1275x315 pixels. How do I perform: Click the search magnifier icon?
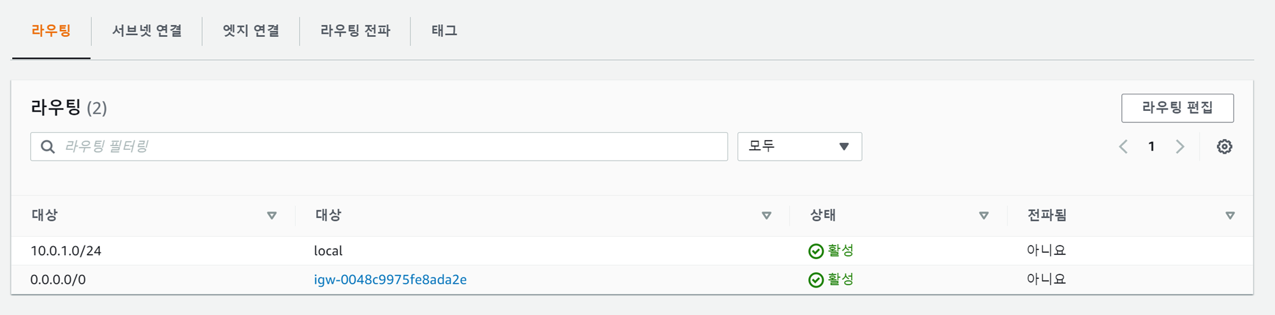[x=48, y=147]
